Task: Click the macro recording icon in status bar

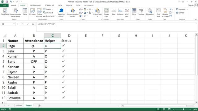Action: click(x=10, y=109)
